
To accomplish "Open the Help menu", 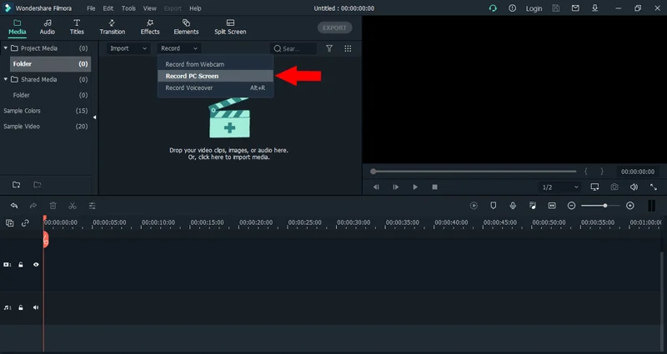I will pyautogui.click(x=195, y=8).
